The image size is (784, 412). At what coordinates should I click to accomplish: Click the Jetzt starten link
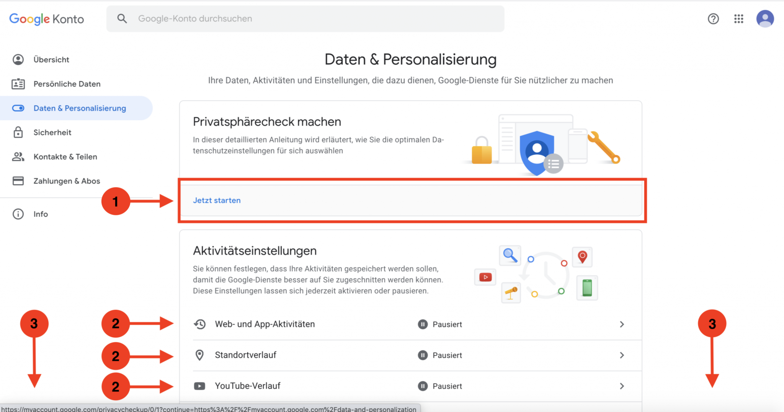tap(217, 200)
